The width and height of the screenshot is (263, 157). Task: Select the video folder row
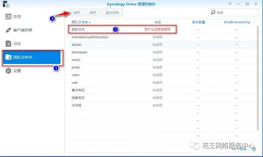tap(163, 75)
